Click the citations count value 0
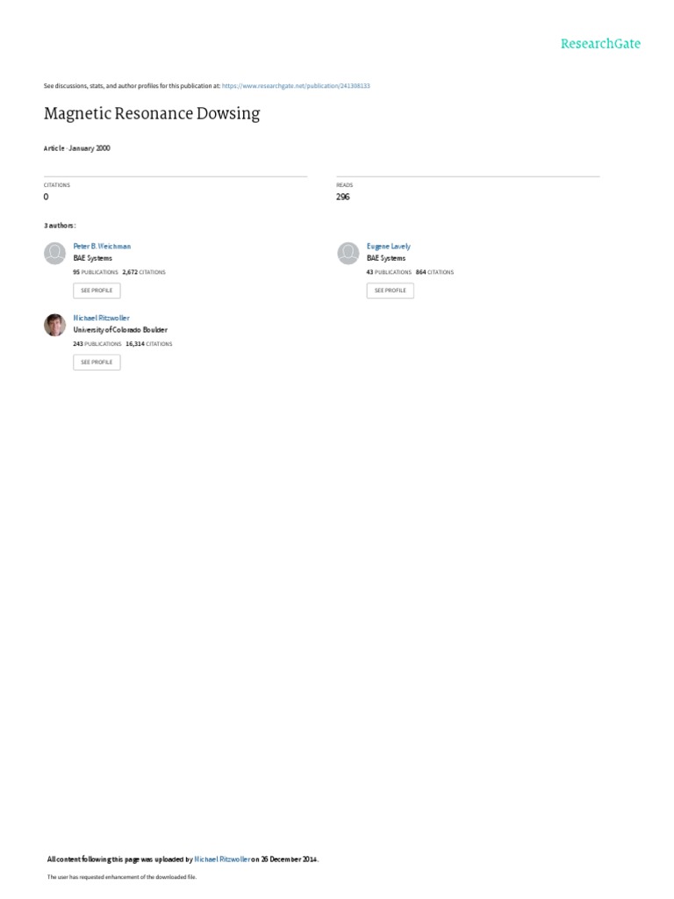This screenshot has width=674, height=899. pyautogui.click(x=47, y=197)
